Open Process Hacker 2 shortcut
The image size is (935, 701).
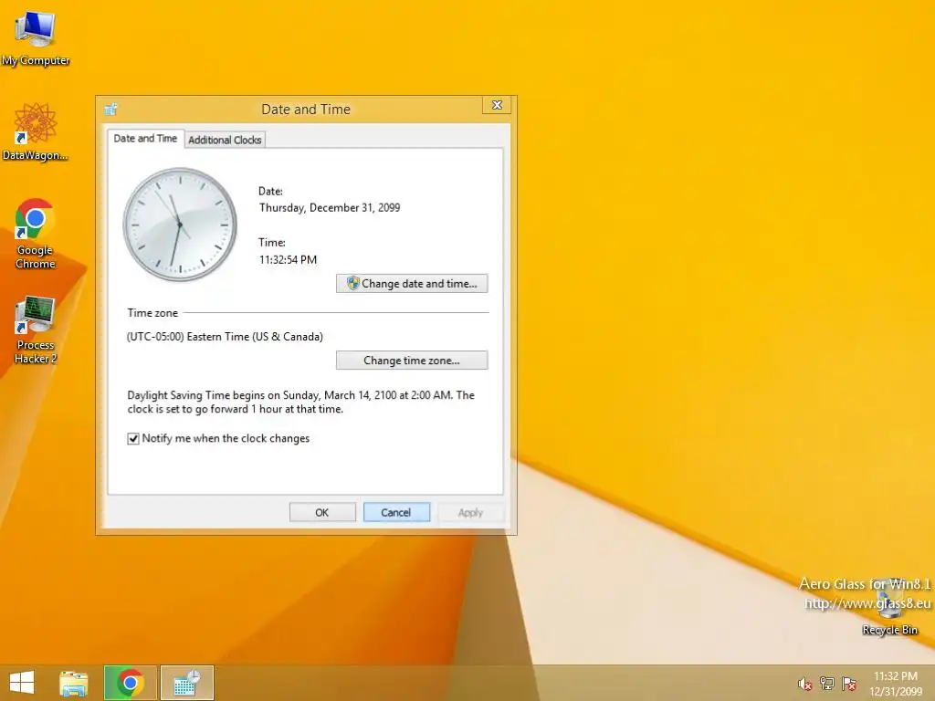[36, 329]
